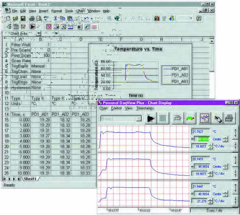Click the grid table icon in second toolbar
The height and width of the screenshot is (215, 240).
pos(16,27)
